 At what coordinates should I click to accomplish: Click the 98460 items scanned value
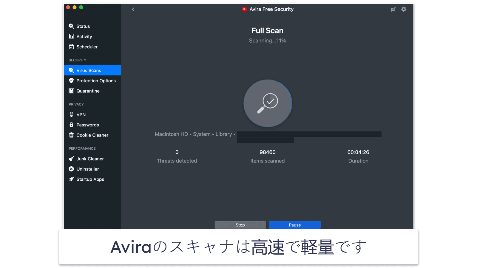coord(268,152)
